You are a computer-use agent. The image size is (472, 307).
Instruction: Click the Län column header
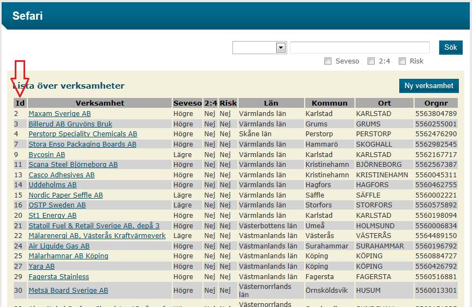271,103
